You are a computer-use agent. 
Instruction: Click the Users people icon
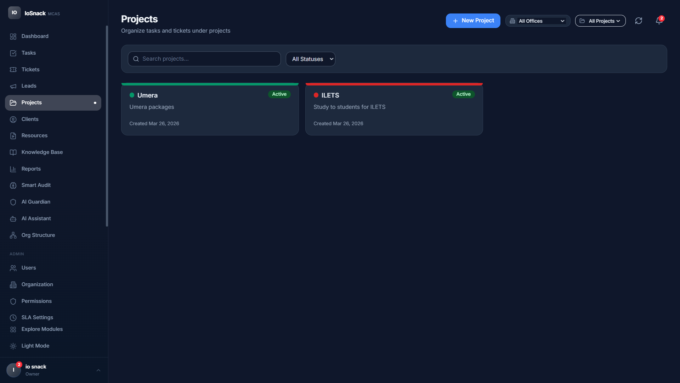tap(13, 268)
